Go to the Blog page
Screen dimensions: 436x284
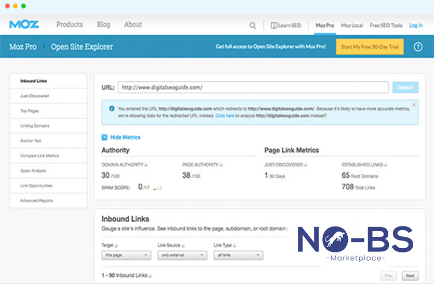(x=103, y=25)
